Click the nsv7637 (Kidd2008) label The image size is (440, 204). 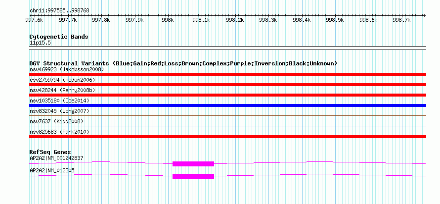[x=56, y=121]
